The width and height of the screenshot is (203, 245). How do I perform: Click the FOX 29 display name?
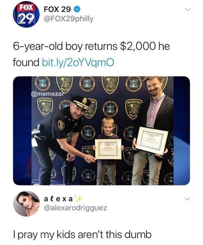(x=57, y=10)
